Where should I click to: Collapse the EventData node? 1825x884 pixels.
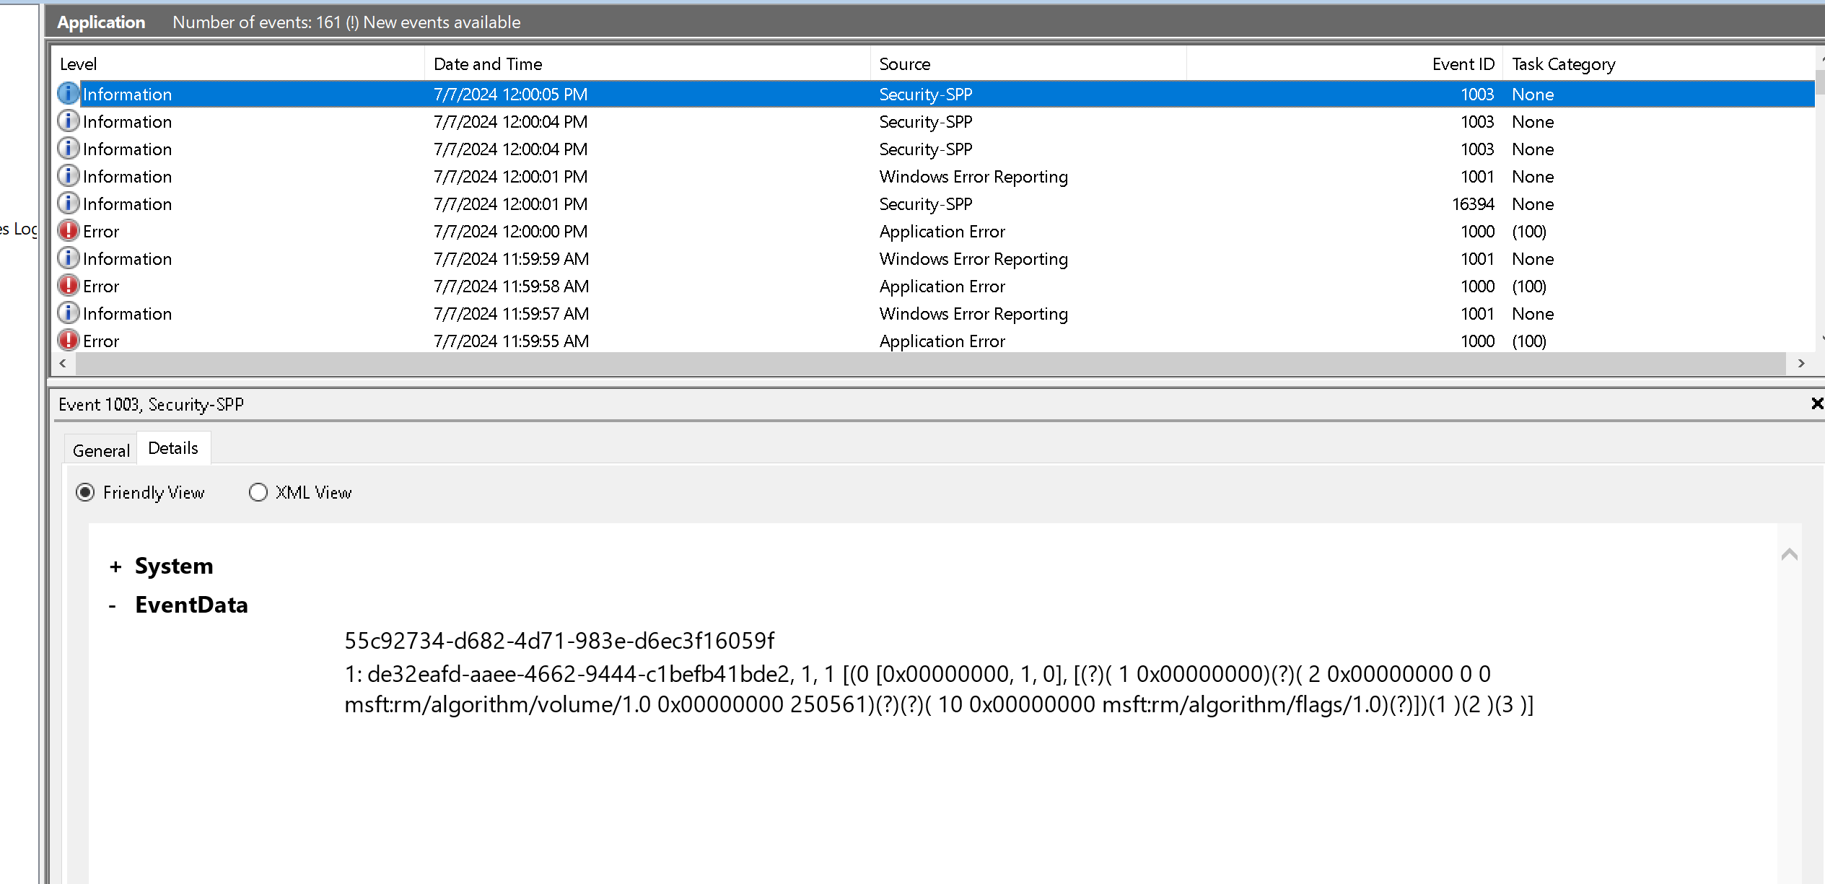click(x=113, y=605)
